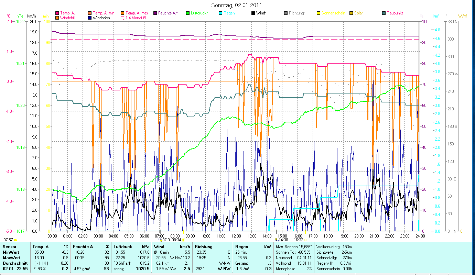
Task: Click the purple Feuchte A.* legend square
Action: (x=155, y=13)
